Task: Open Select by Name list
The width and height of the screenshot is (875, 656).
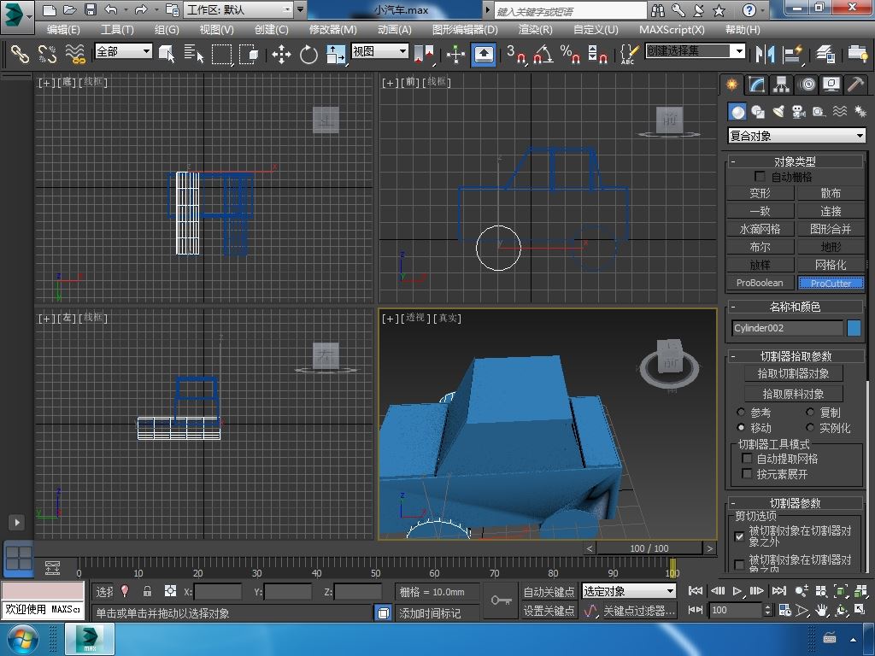Action: 194,54
